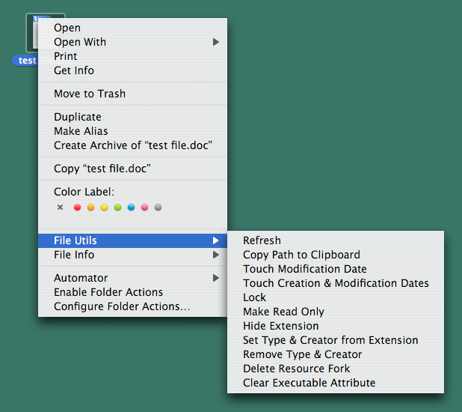Select the pink color label

[x=144, y=207]
